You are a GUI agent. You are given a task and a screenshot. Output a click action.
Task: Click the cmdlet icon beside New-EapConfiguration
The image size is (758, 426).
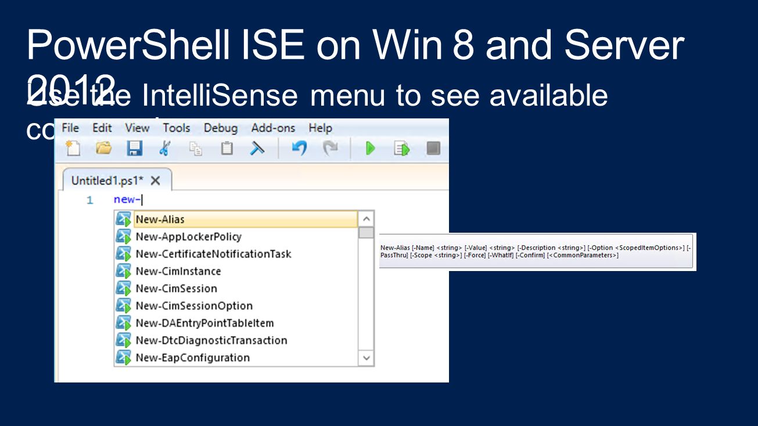click(124, 358)
